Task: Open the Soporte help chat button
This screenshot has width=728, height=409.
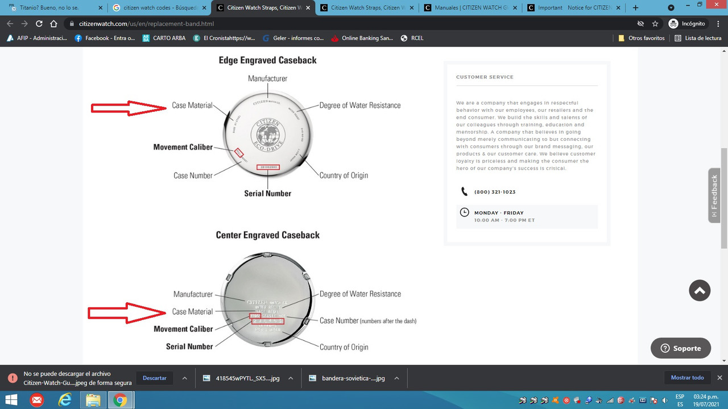Action: pos(681,348)
